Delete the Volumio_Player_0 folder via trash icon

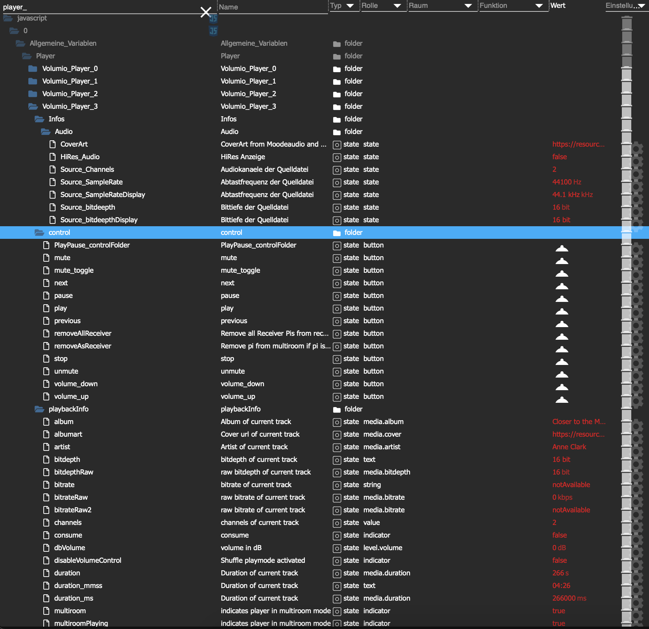click(627, 73)
